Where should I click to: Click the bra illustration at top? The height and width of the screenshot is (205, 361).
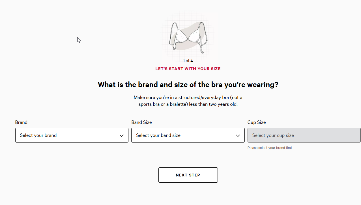click(x=188, y=35)
